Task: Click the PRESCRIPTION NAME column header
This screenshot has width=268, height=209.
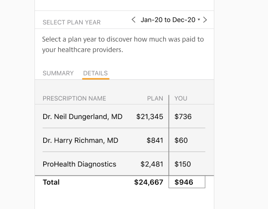Action: (x=74, y=99)
